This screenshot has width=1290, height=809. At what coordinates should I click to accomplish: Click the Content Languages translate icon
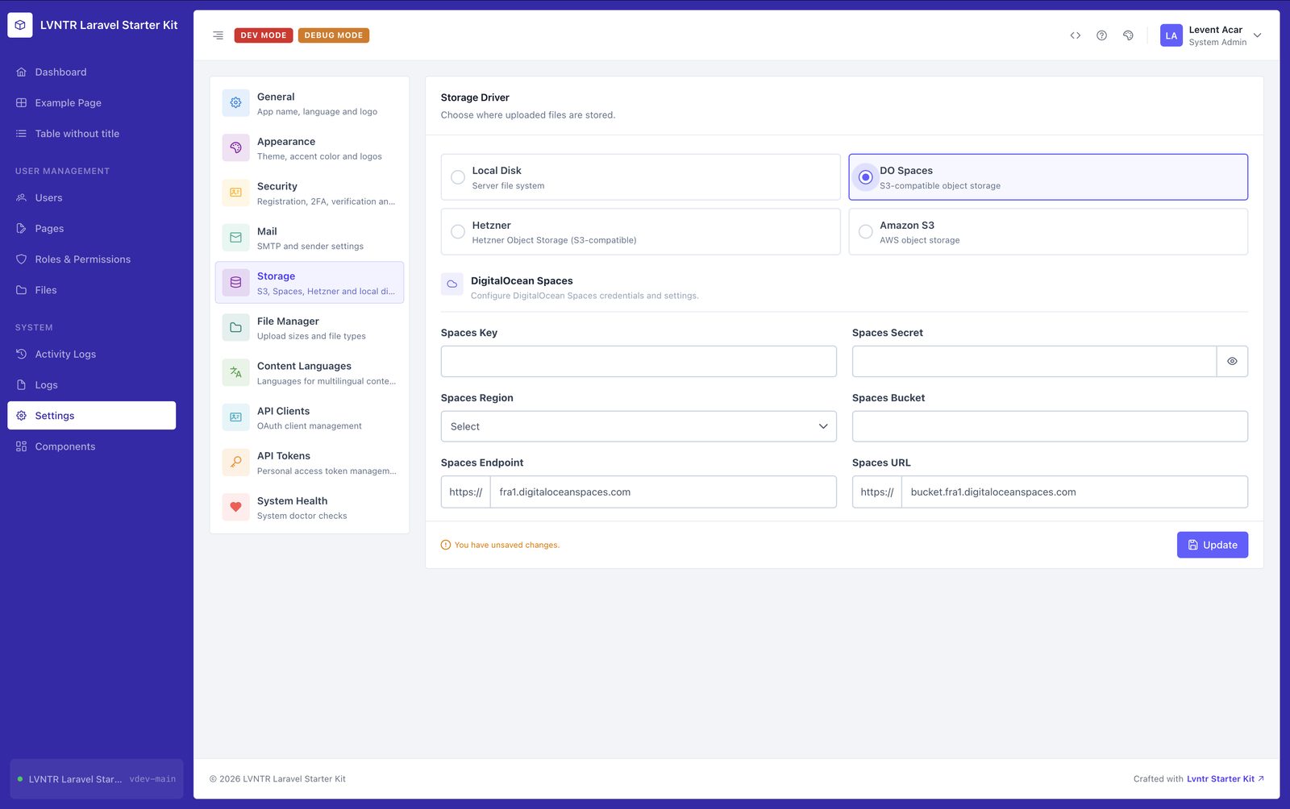click(x=235, y=372)
